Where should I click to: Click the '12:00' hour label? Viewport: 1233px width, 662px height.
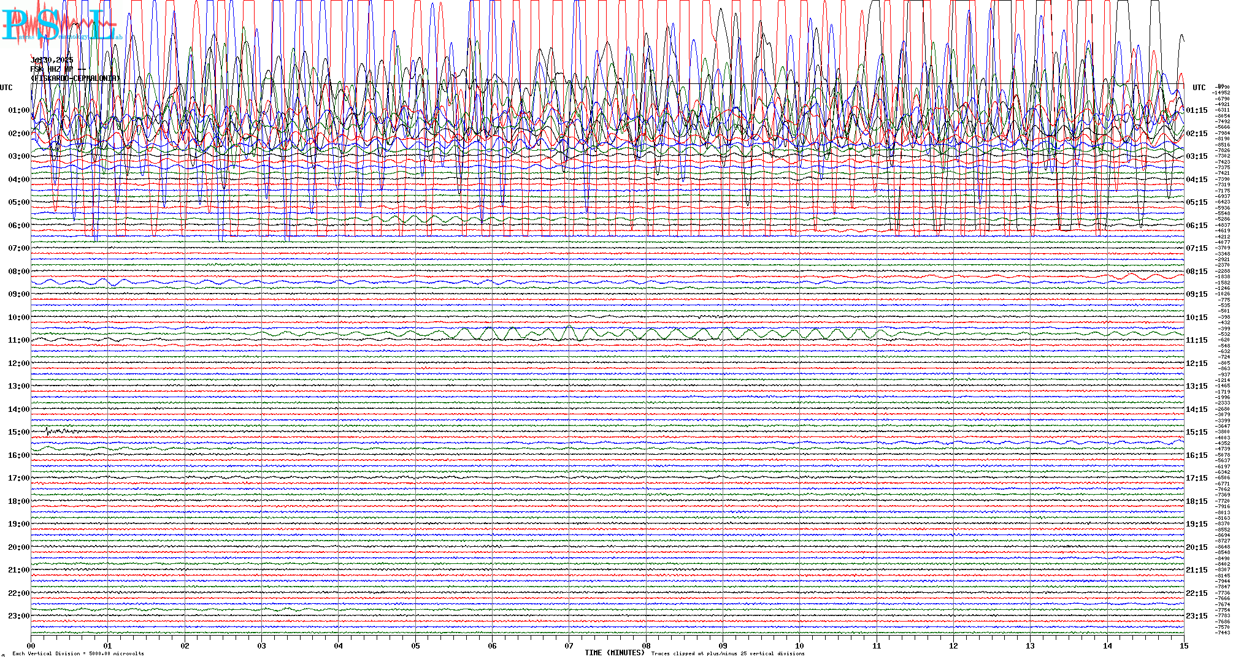pos(19,363)
